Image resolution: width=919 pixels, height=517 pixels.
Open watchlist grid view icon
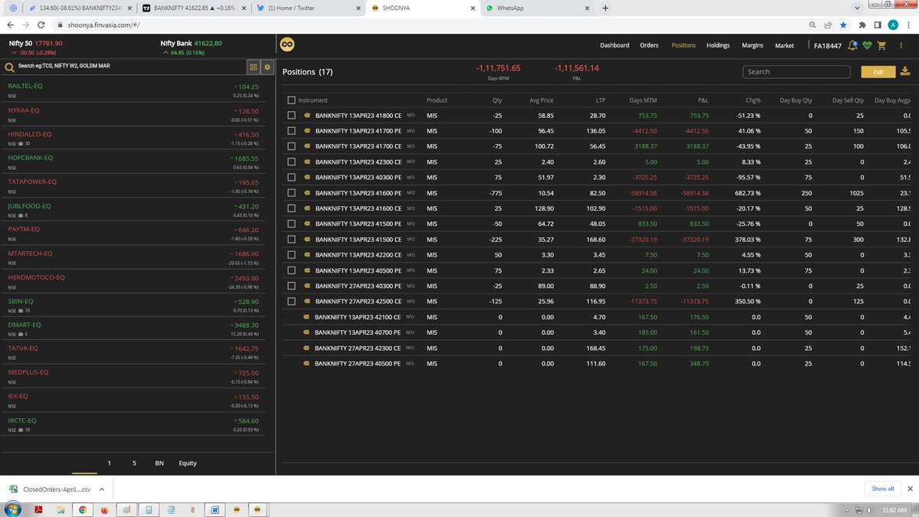(x=253, y=67)
